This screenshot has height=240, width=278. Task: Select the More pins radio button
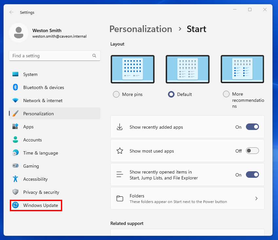click(x=116, y=94)
